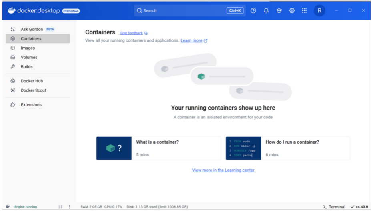Focus the Search input field
This screenshot has height=212, width=373.
coord(190,11)
